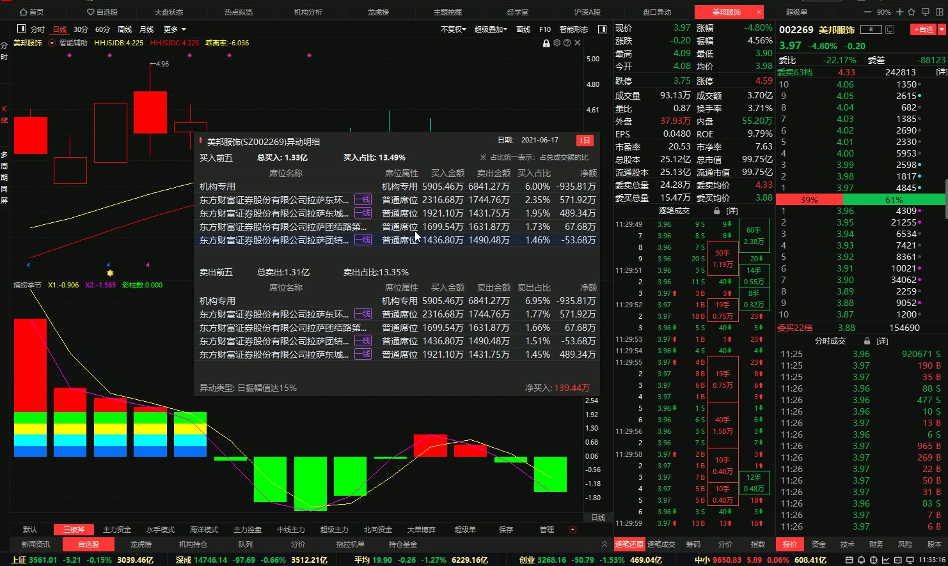
Task: Open the alert bell in the status bar
Action: [x=862, y=560]
